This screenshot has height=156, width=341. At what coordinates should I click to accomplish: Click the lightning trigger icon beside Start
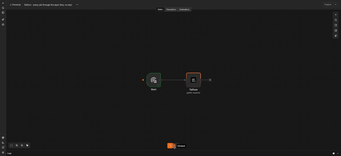click(143, 80)
